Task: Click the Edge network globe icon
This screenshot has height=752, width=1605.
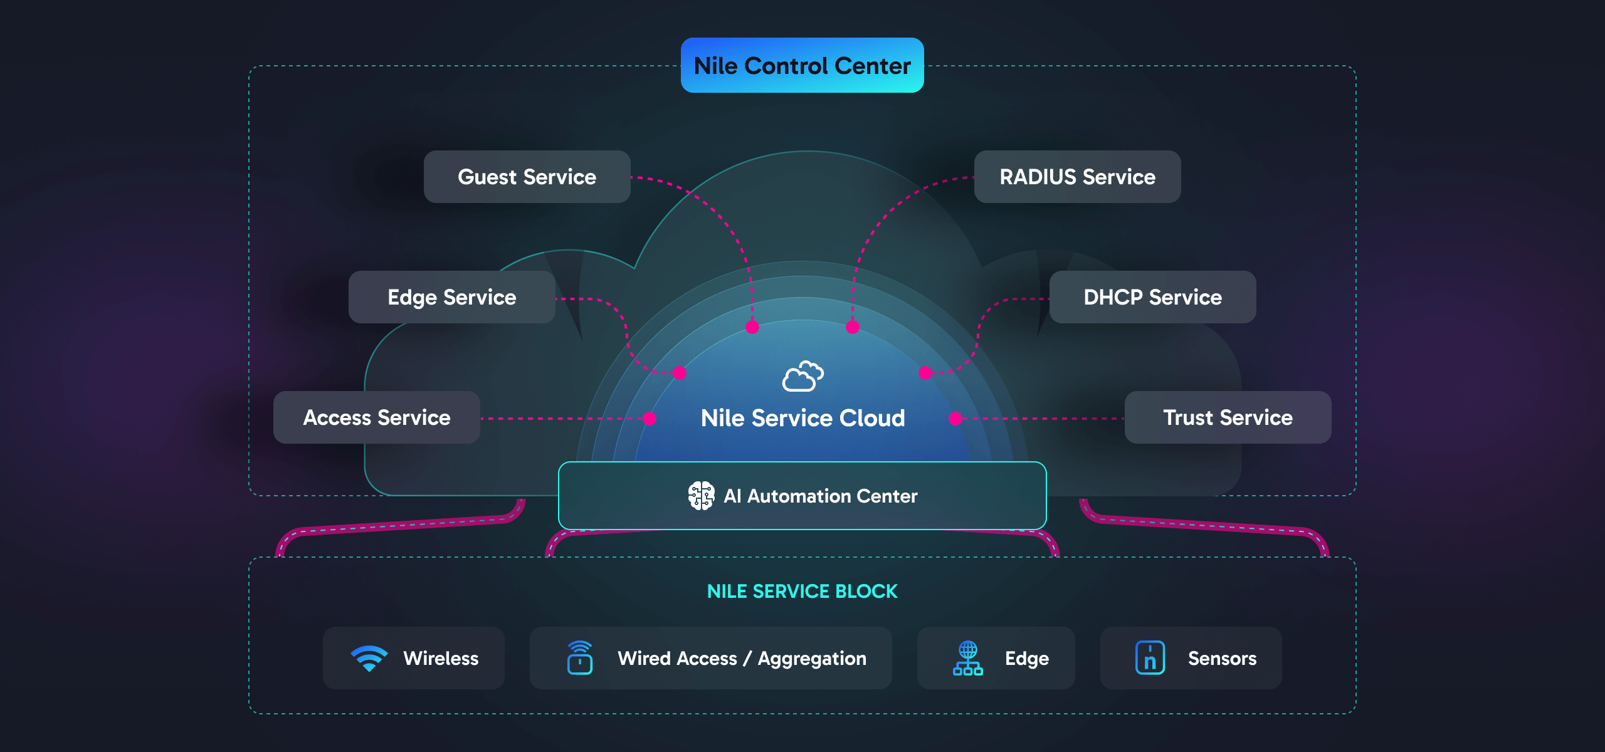Action: coord(968,658)
